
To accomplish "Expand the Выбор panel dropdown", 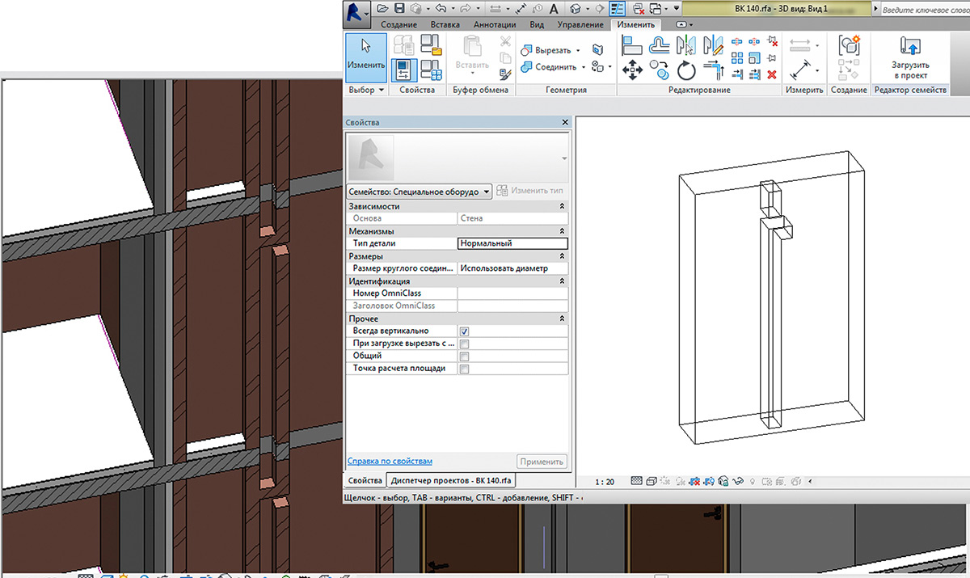I will tap(365, 90).
